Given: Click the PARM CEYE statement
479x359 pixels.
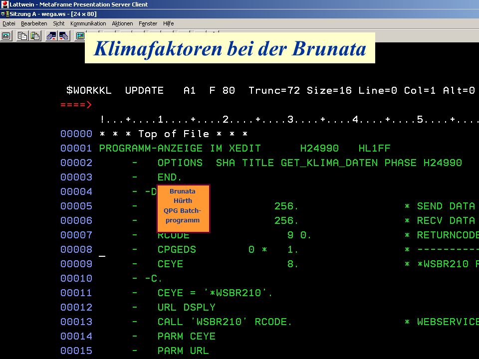Looking at the screenshot, I should [x=186, y=336].
